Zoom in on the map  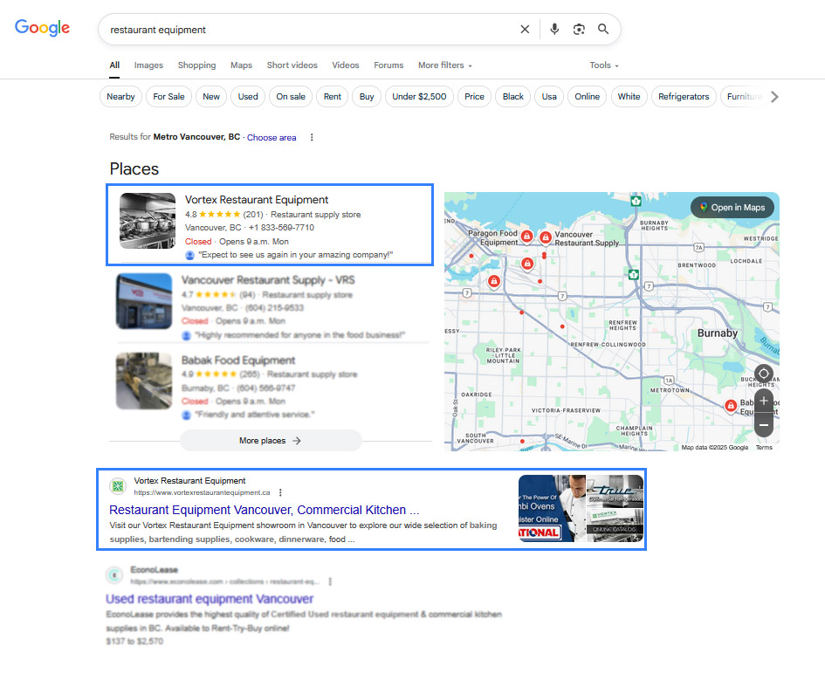click(764, 401)
